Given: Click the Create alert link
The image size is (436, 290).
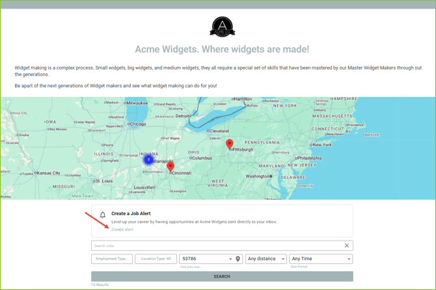Looking at the screenshot, I should pos(122,230).
